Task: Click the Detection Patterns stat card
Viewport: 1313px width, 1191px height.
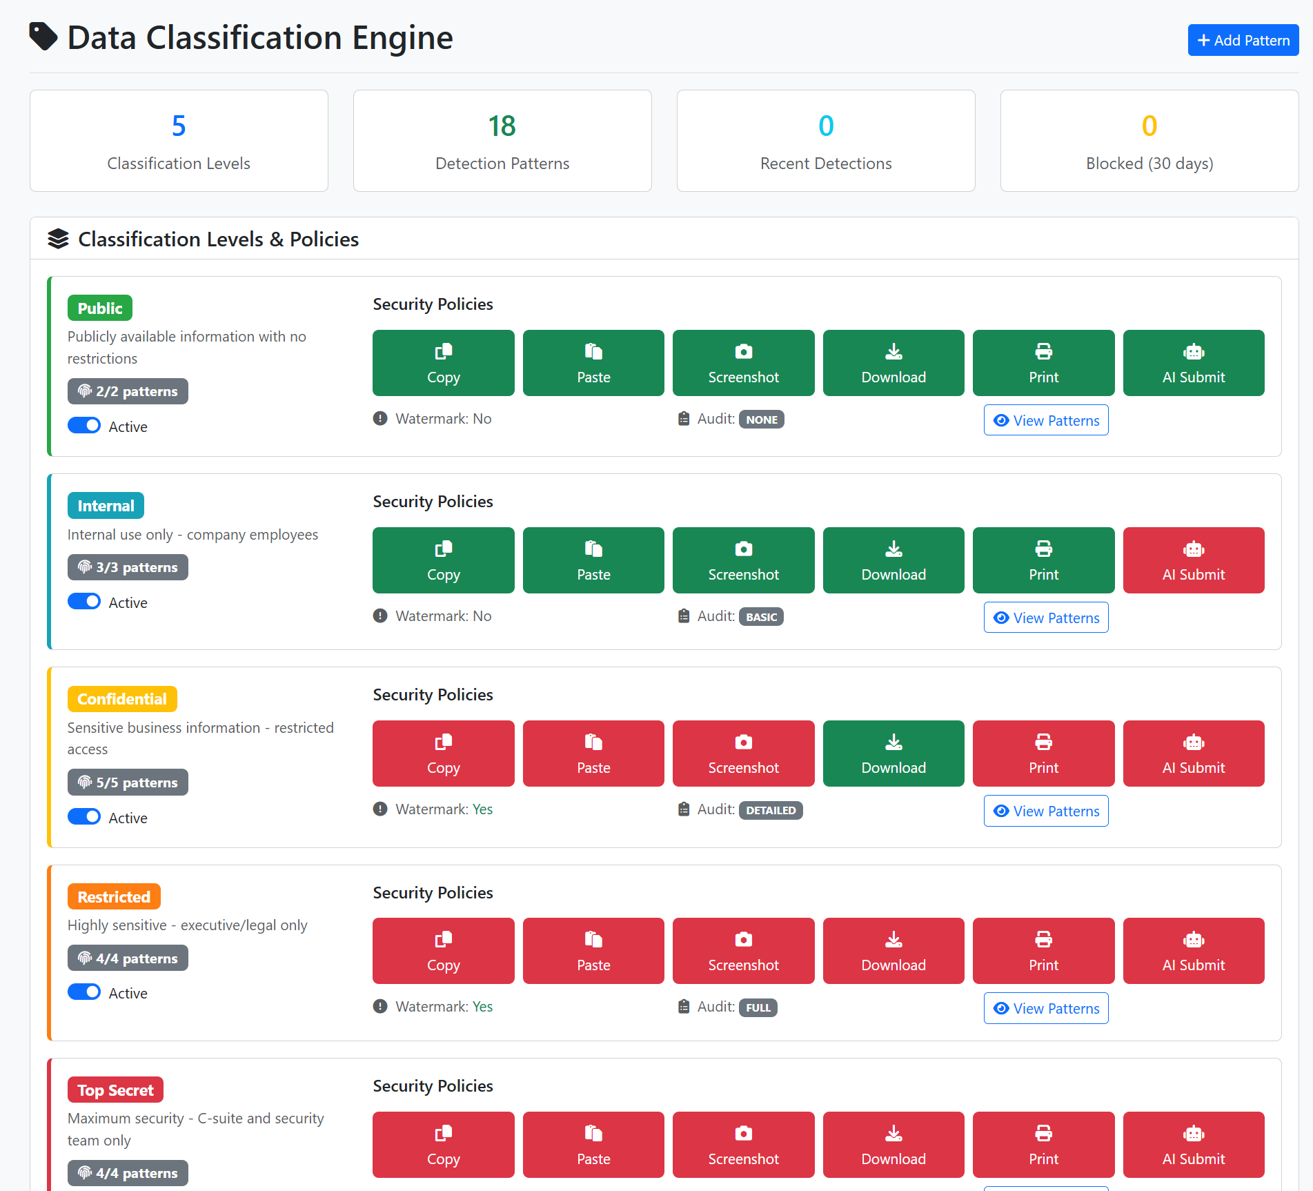Action: 502,141
